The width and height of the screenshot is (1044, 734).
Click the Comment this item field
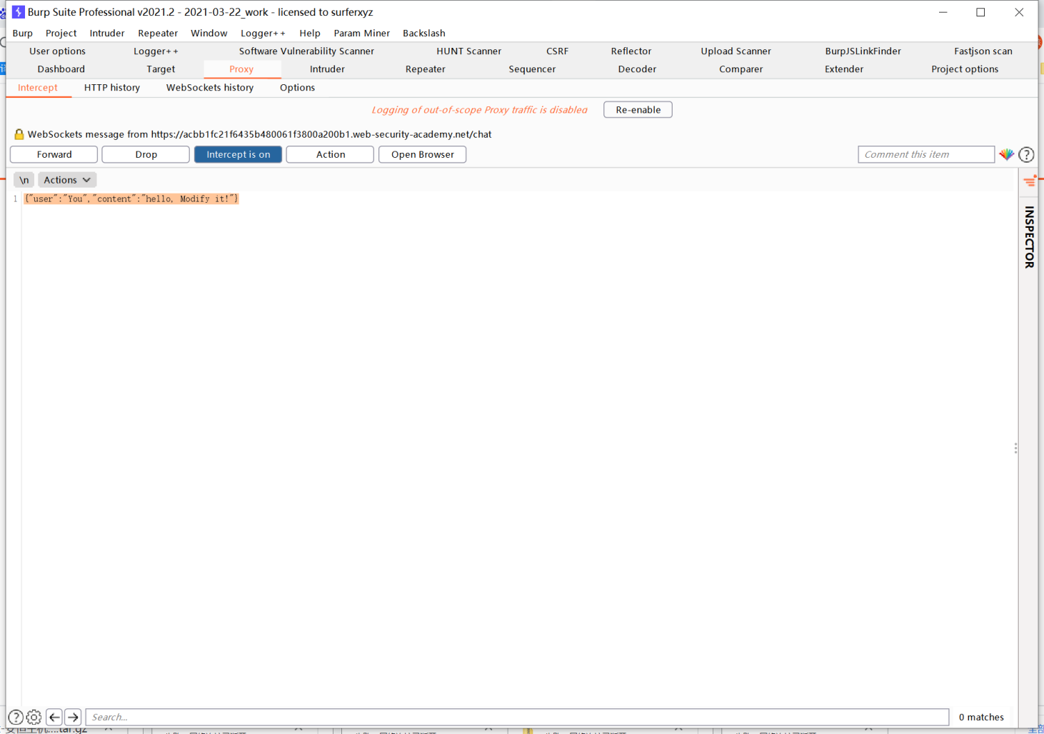pos(926,154)
